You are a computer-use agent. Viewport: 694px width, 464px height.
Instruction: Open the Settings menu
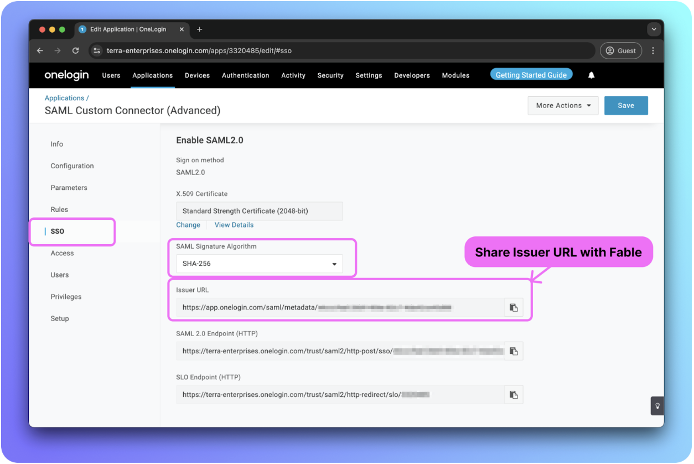click(369, 75)
